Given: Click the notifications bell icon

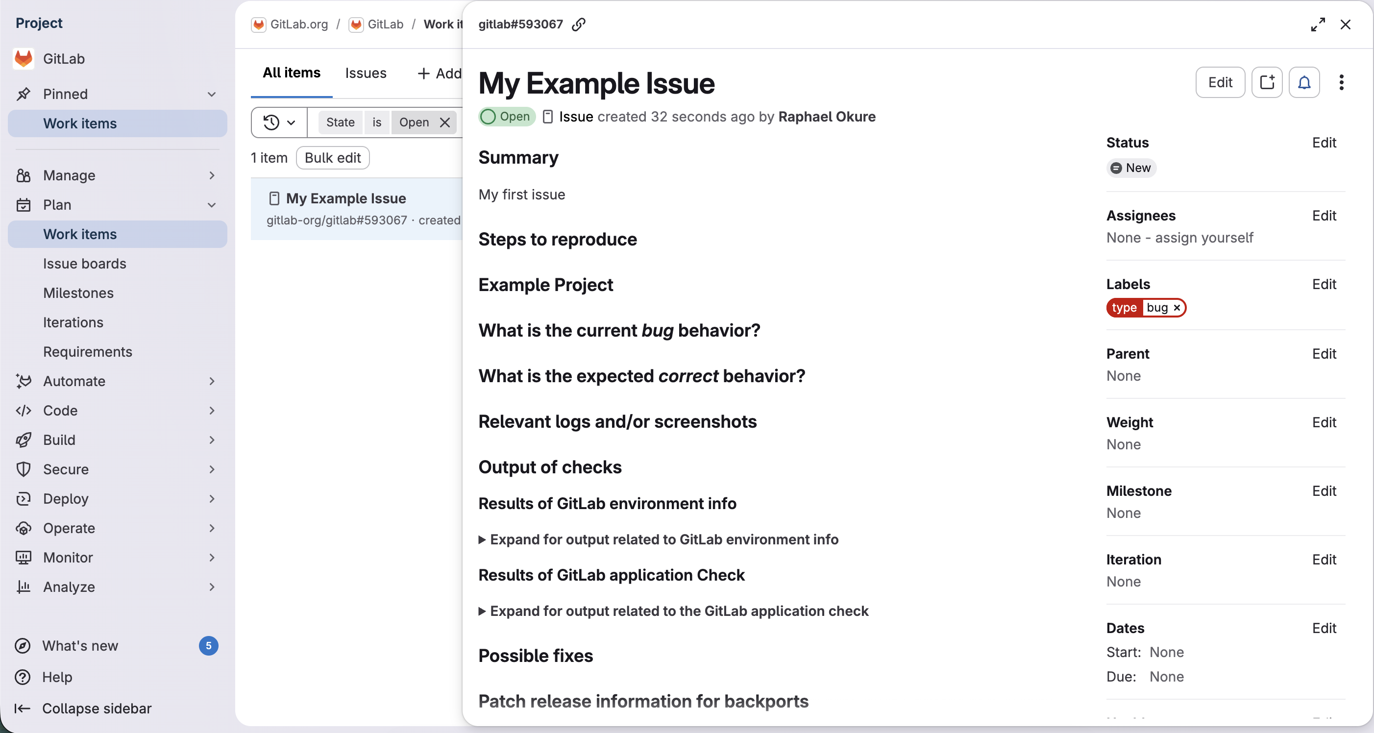Looking at the screenshot, I should point(1303,83).
